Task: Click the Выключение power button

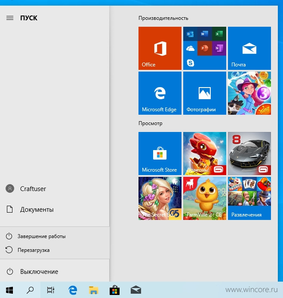Action: [x=55, y=272]
